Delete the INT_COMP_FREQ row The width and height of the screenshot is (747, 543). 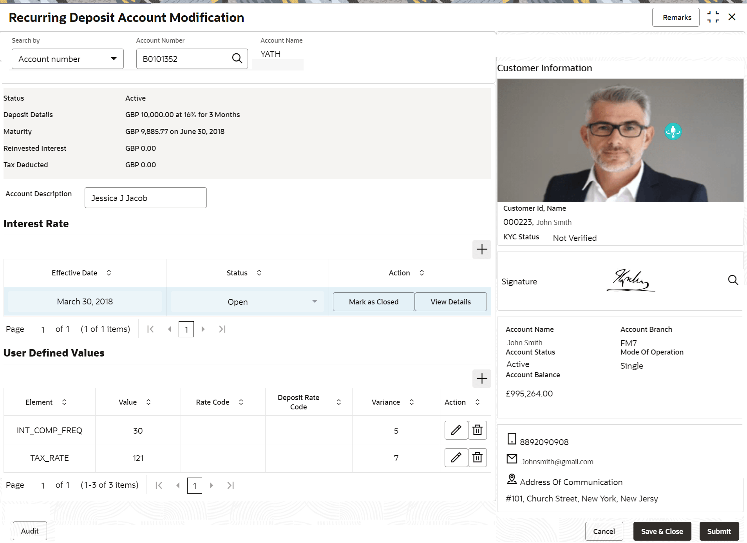point(477,430)
